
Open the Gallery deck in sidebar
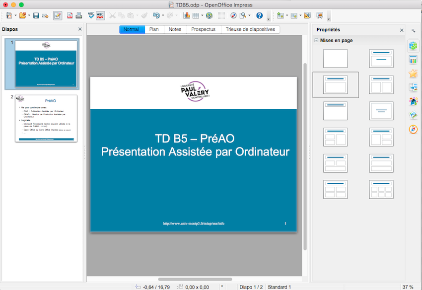click(x=413, y=116)
